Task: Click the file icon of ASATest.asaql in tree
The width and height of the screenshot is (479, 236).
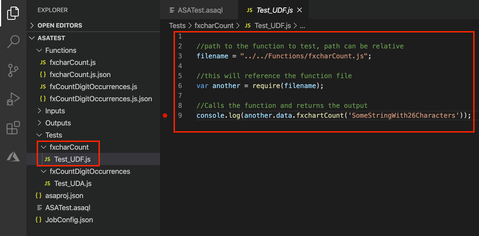Action: point(39,208)
